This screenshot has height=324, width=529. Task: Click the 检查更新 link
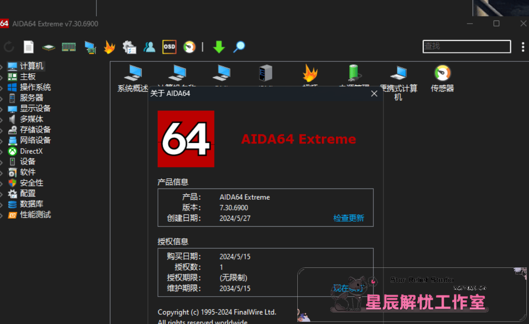(349, 218)
